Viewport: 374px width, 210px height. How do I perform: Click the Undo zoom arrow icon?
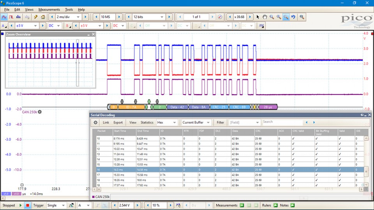point(293,17)
